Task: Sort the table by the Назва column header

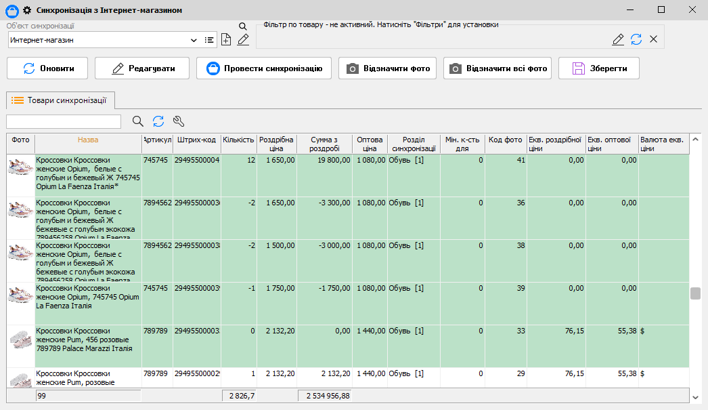Action: click(88, 140)
